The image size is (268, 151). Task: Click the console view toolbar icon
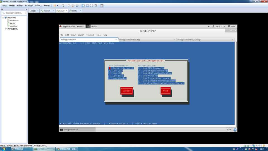pos(102,6)
